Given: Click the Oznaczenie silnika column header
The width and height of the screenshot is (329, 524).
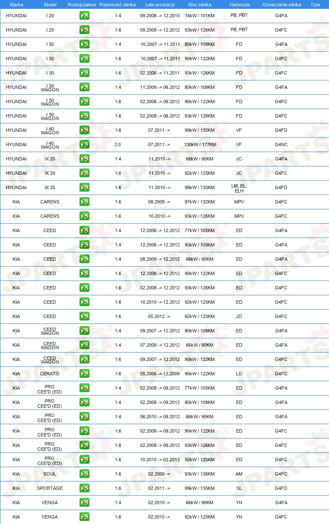Looking at the screenshot, I should click(281, 4).
